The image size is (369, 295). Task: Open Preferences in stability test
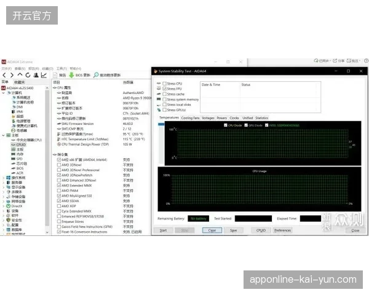282,230
